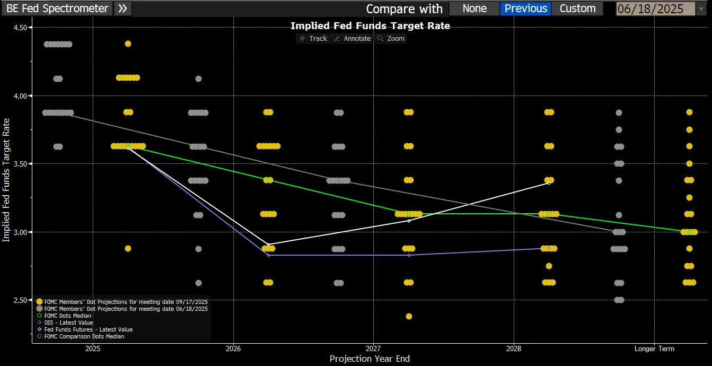The height and width of the screenshot is (366, 712).
Task: Open the BE Fed Spectrometer title menu
Action: pyautogui.click(x=57, y=8)
